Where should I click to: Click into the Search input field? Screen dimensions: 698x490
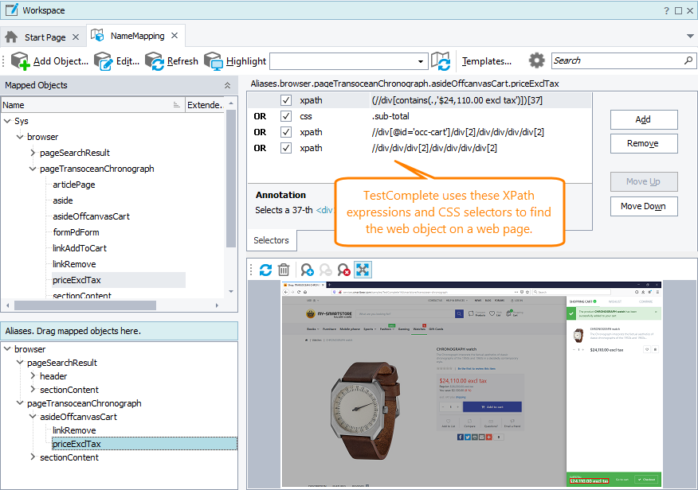(x=617, y=60)
